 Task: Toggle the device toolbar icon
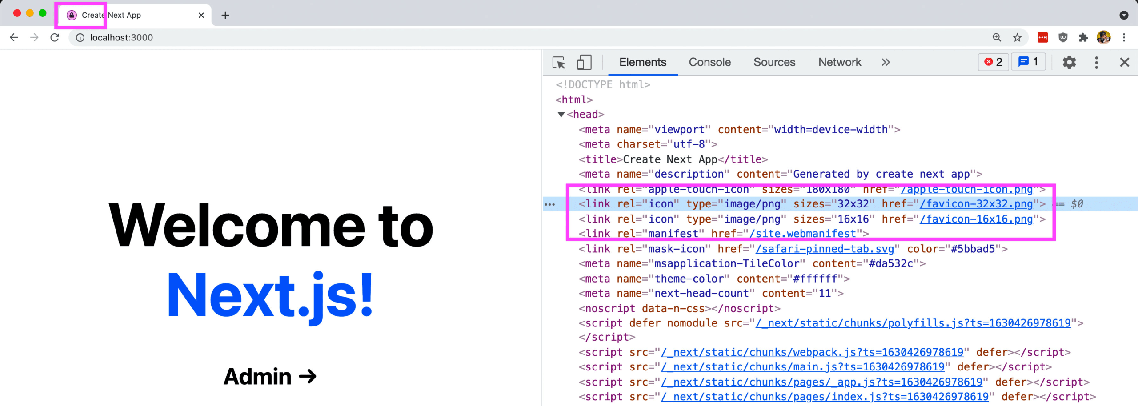[584, 62]
